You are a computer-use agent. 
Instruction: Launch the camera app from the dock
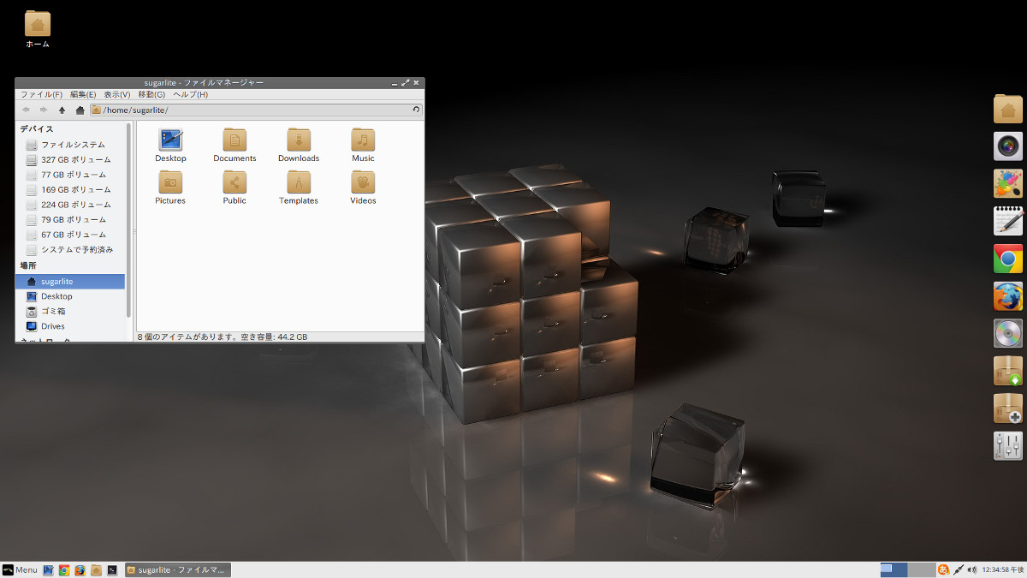(x=1008, y=146)
